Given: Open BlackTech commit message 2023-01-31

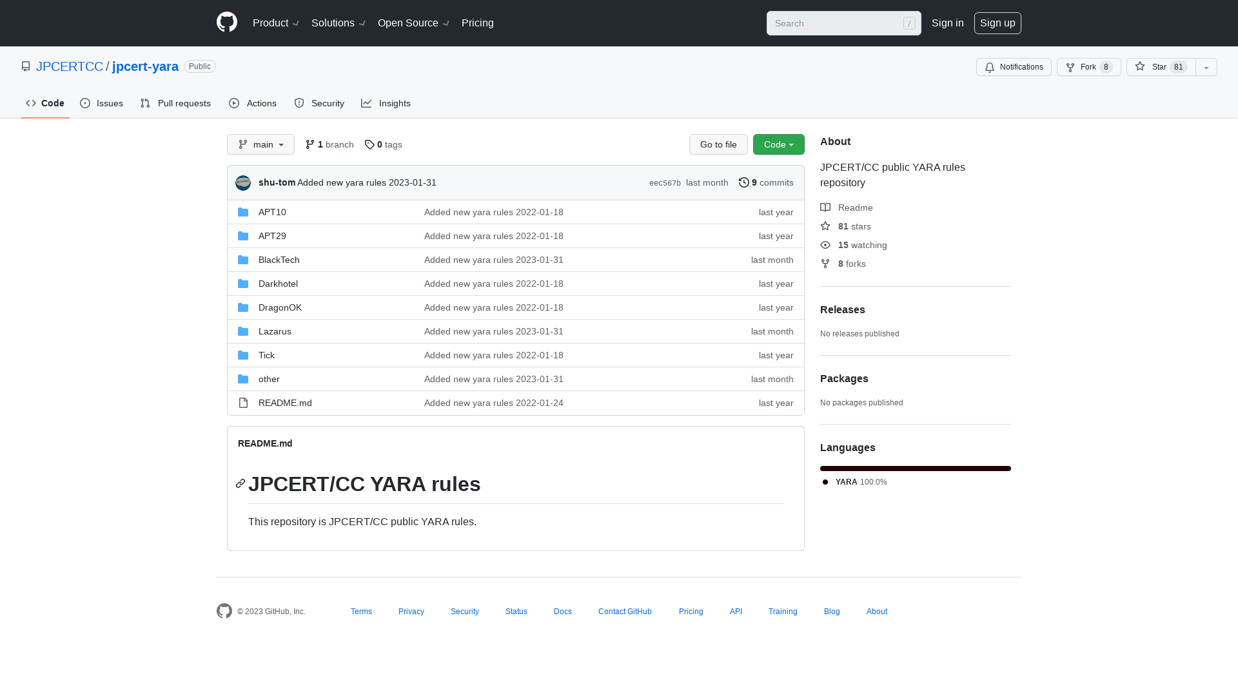Looking at the screenshot, I should [x=493, y=260].
